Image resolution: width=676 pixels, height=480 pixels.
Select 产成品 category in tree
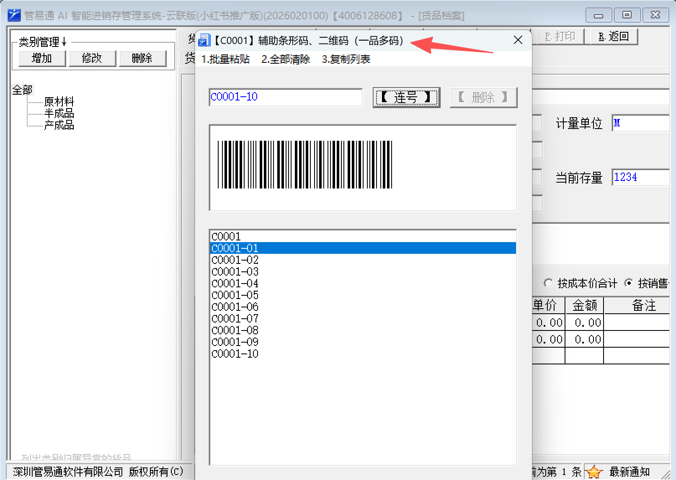(x=59, y=125)
